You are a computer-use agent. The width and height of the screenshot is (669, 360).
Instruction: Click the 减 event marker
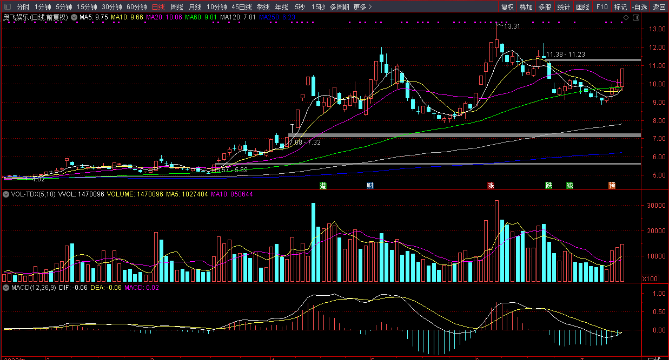tap(569, 186)
